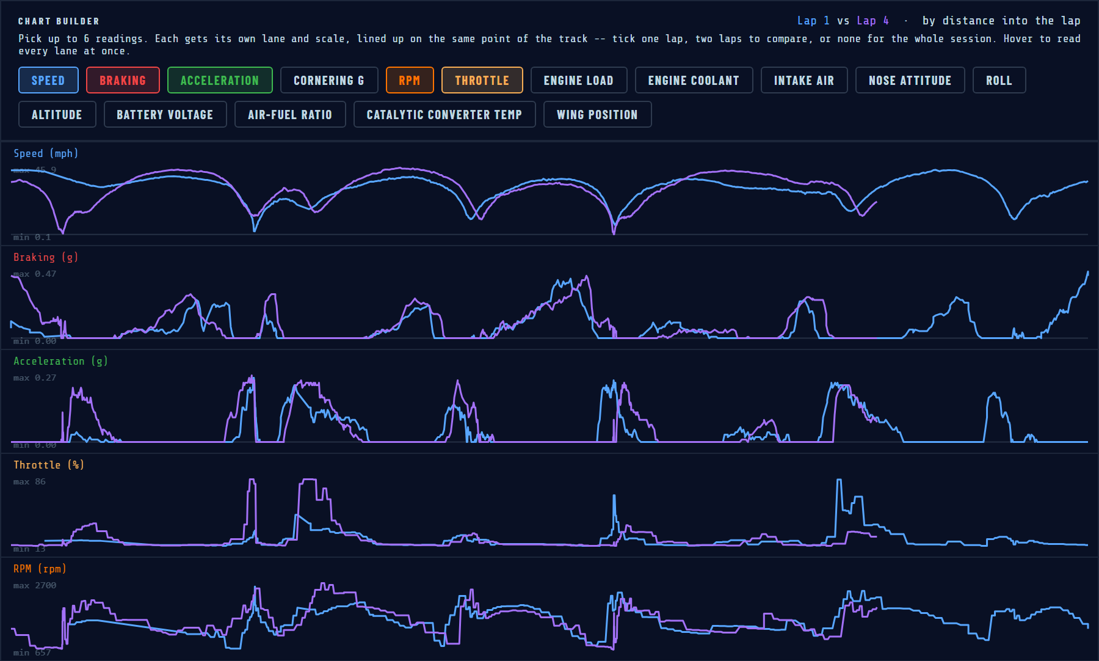Enable the INTAKE AIR reading

(804, 80)
